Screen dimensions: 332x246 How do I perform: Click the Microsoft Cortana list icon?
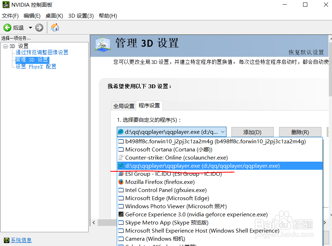121,149
